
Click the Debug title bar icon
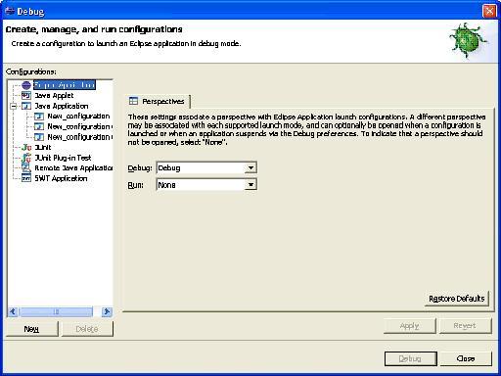10,11
